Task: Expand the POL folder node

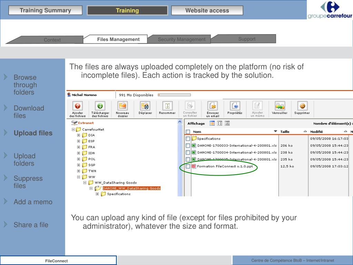Action: 79,159
